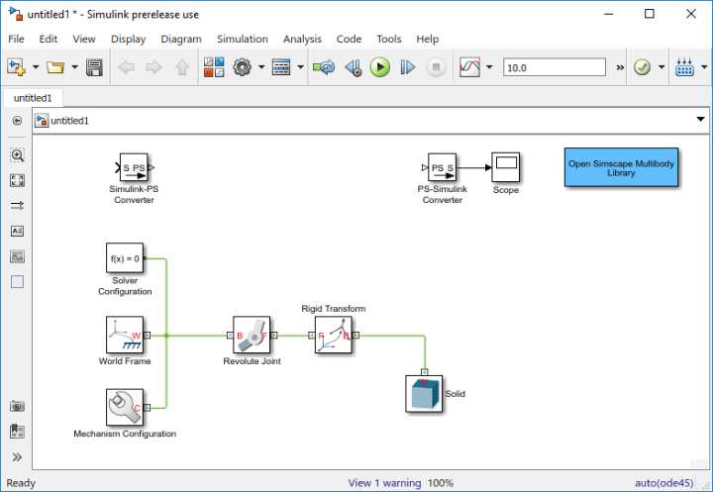This screenshot has height=492, width=713.
Task: Click Open Simscape Multibody Library block
Action: (x=621, y=167)
